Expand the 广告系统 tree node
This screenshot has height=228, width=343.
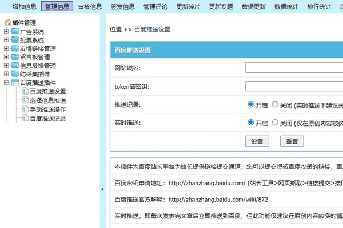coord(6,32)
